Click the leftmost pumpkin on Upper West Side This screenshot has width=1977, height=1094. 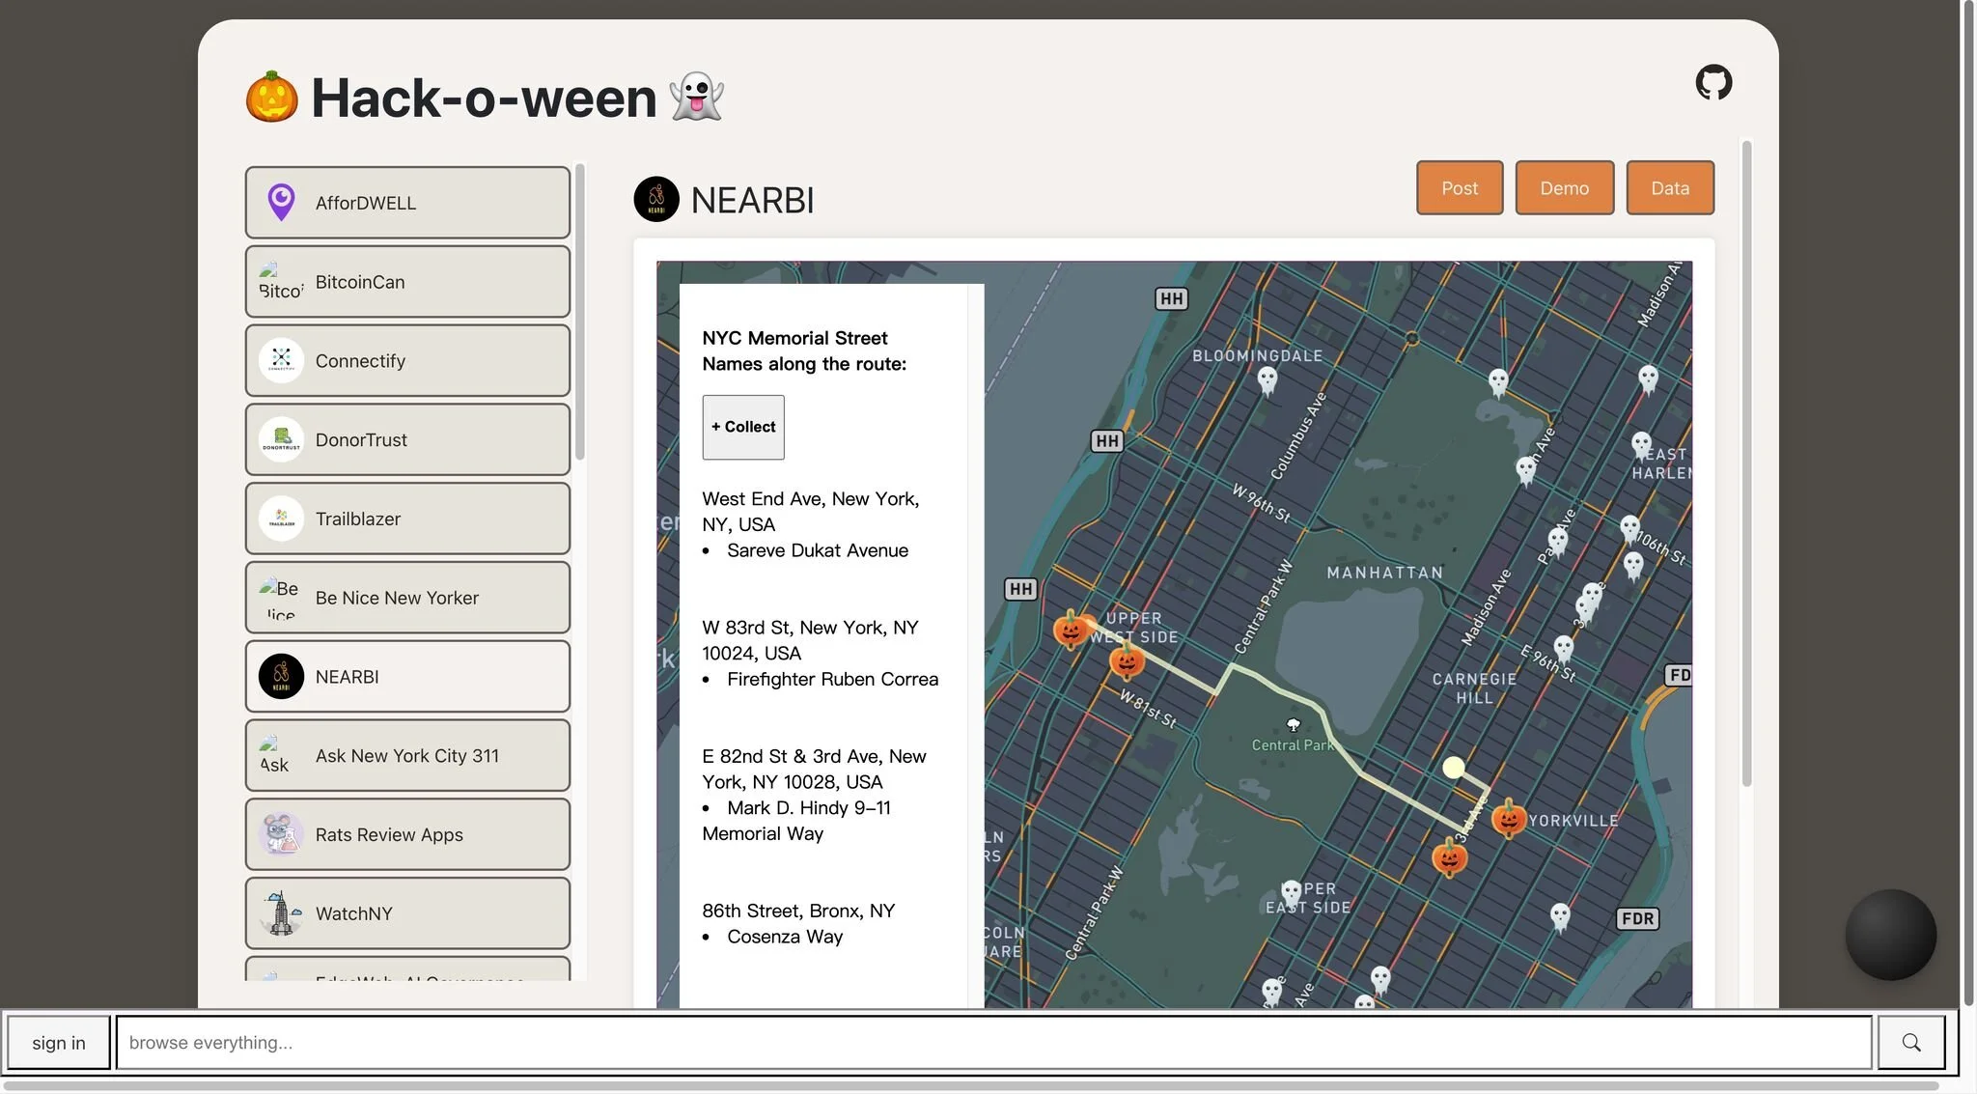1071,630
